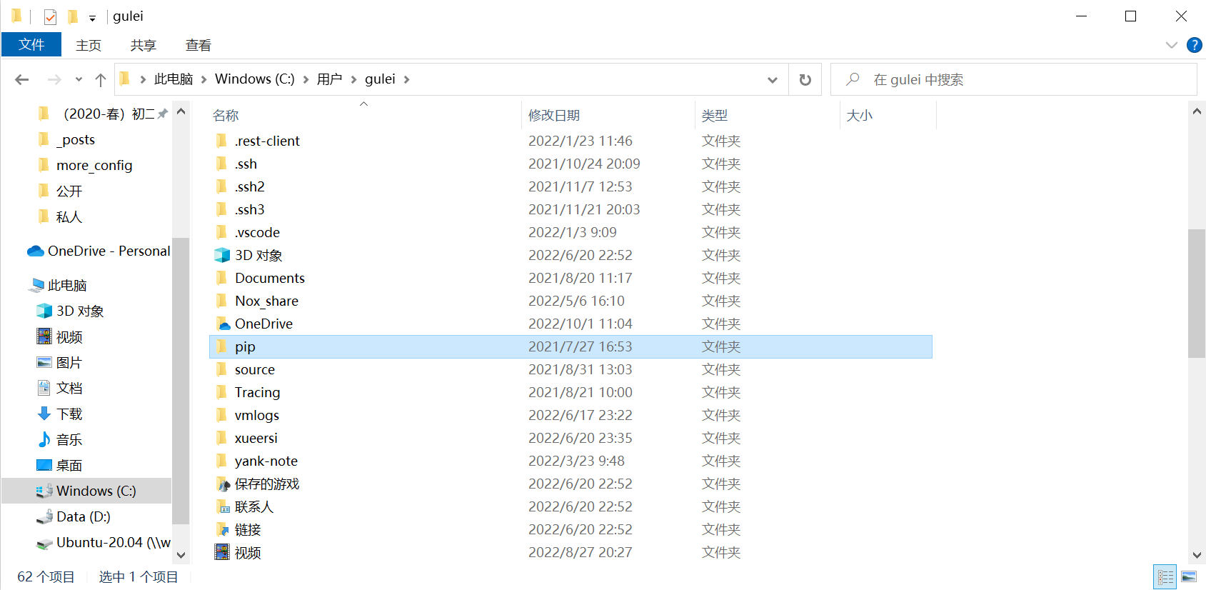
Task: Open the recent locations dropdown arrow
Action: pyautogui.click(x=79, y=79)
